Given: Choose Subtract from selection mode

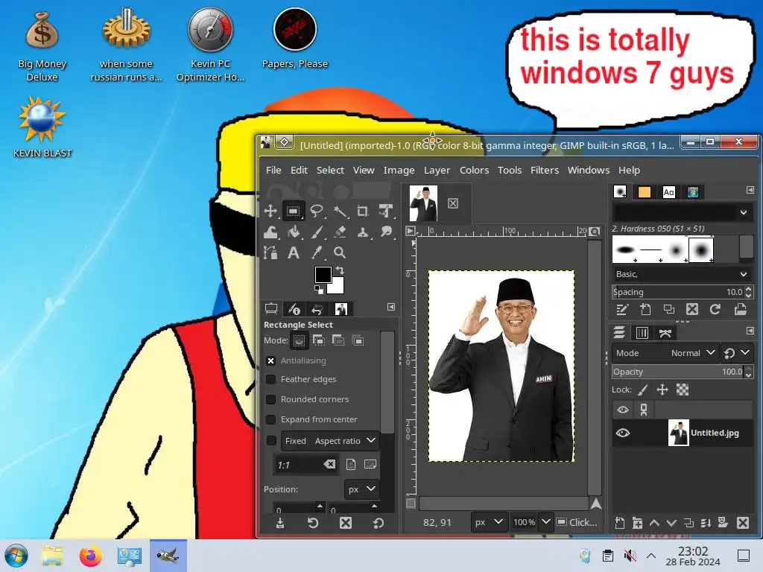Looking at the screenshot, I should (x=338, y=340).
